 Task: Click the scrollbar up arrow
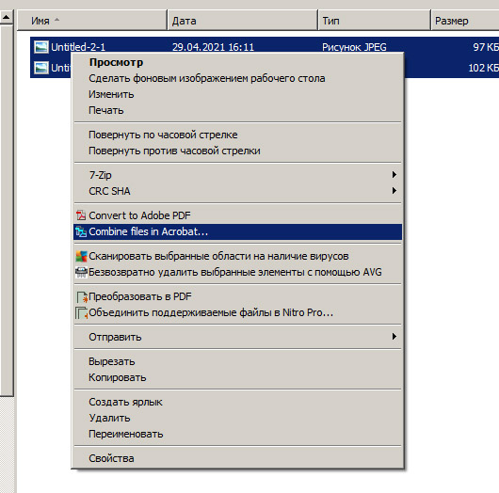point(6,18)
